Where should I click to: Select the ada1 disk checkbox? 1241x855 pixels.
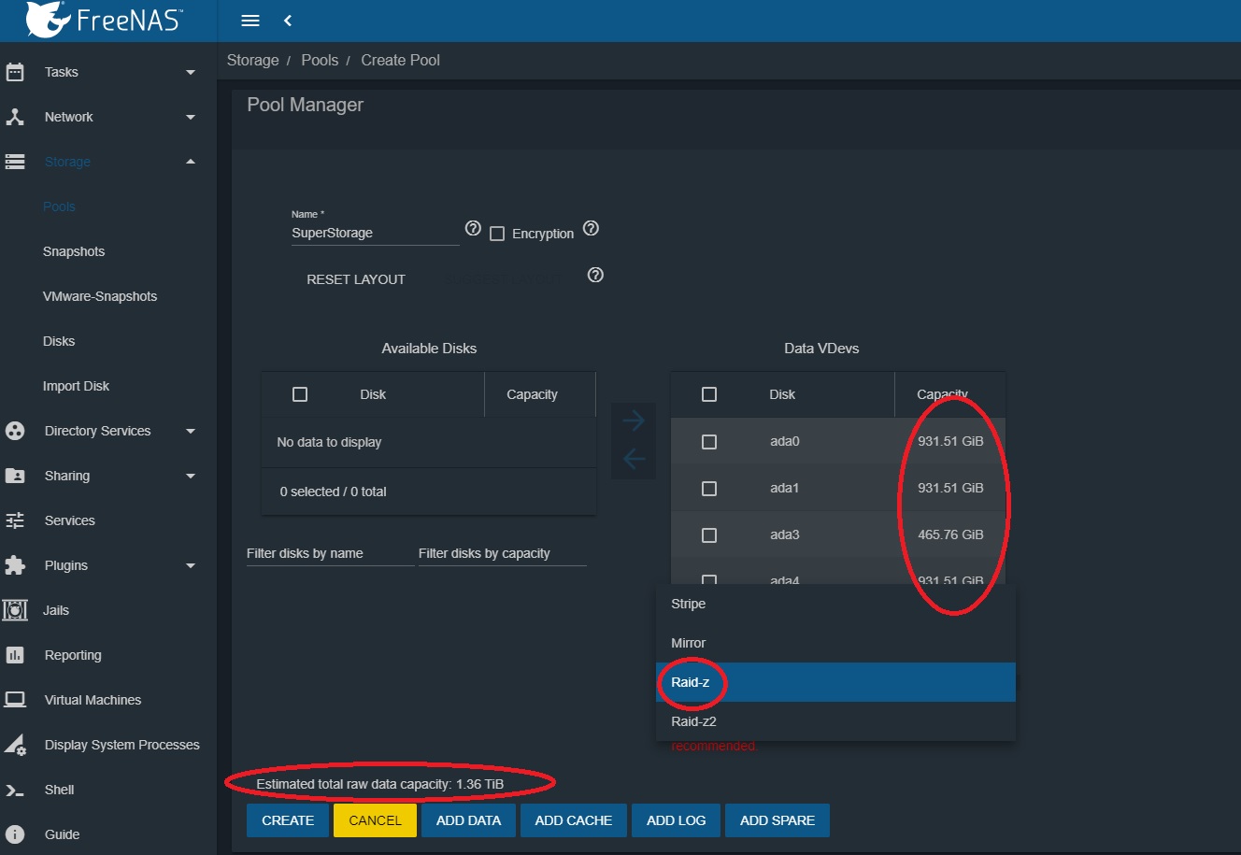point(709,488)
